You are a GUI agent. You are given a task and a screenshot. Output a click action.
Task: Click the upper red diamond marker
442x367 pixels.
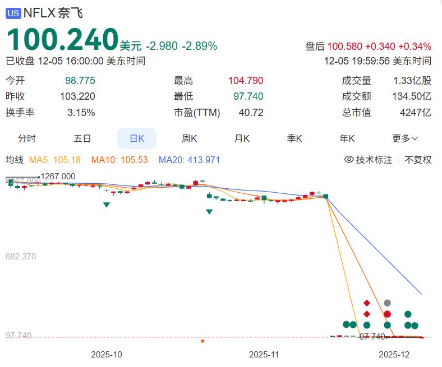[x=367, y=303]
